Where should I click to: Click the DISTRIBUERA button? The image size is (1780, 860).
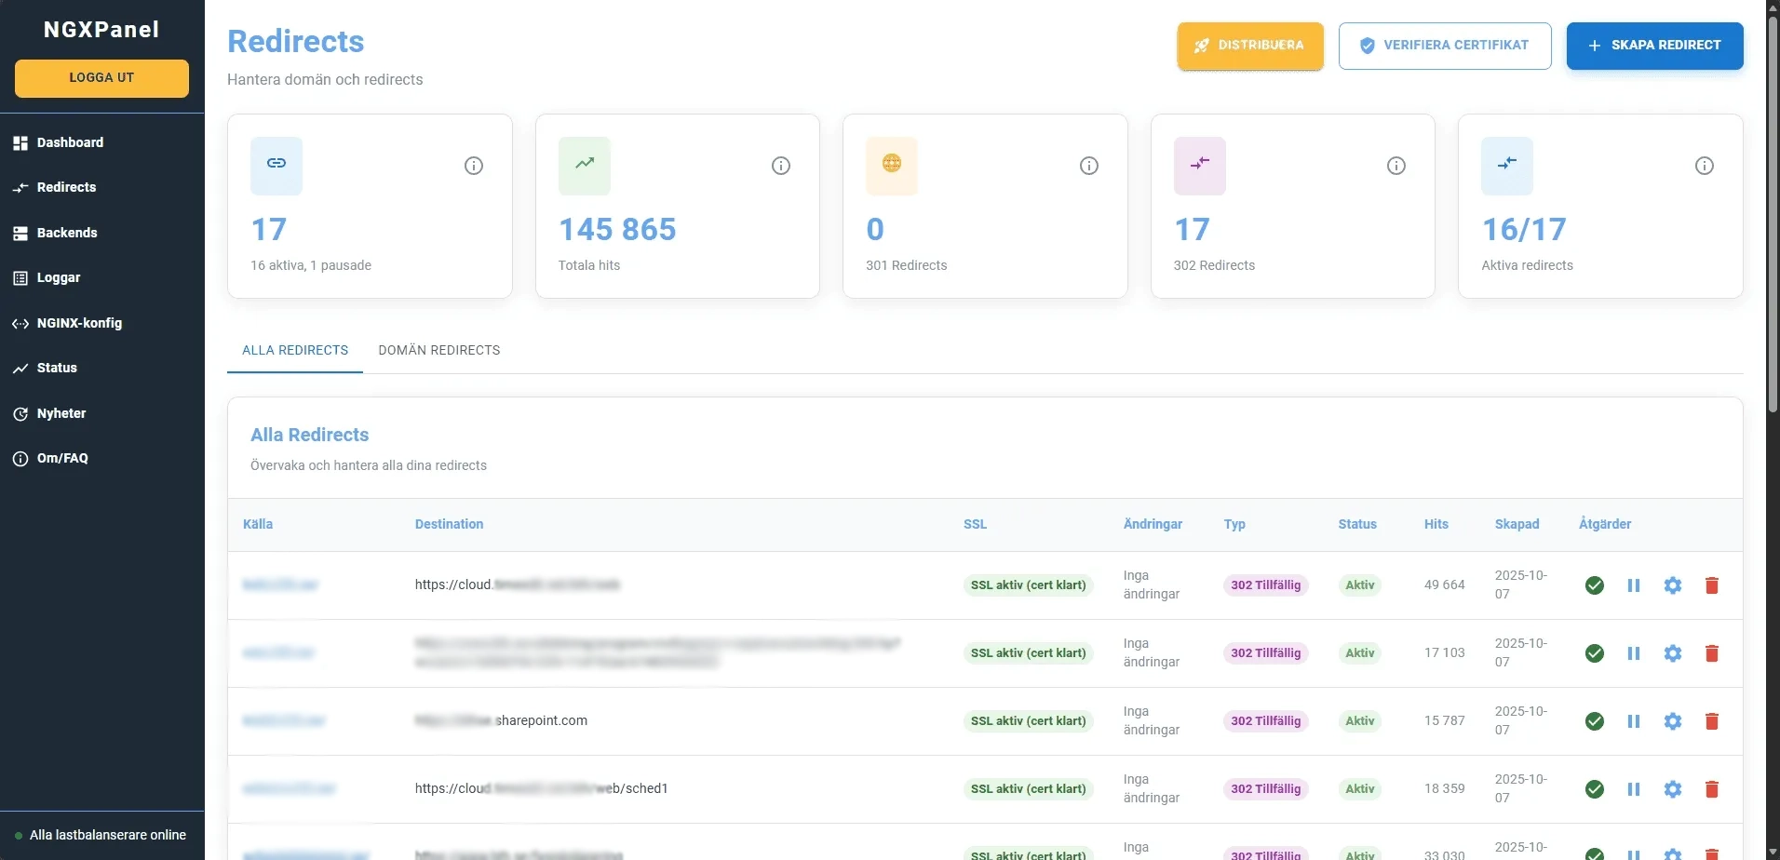[x=1250, y=46]
